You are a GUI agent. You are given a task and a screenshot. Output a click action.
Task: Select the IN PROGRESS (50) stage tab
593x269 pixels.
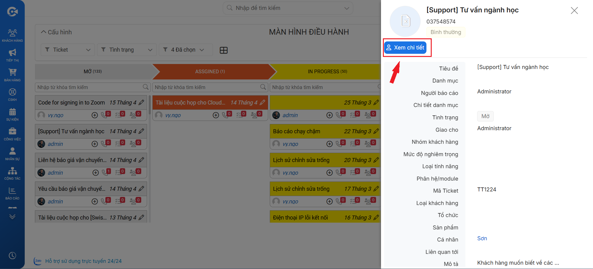click(328, 71)
